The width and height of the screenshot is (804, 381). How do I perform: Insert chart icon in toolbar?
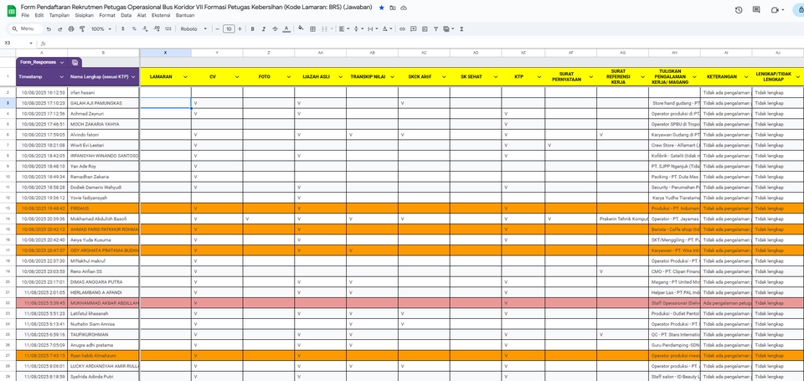click(425, 29)
